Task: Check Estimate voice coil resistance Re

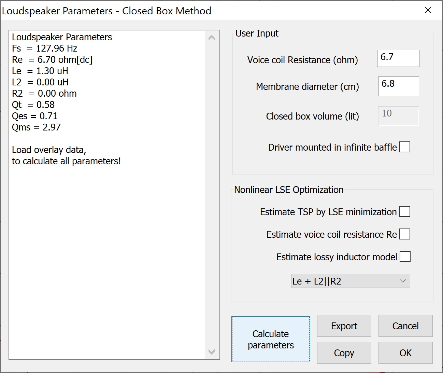Action: click(x=405, y=234)
